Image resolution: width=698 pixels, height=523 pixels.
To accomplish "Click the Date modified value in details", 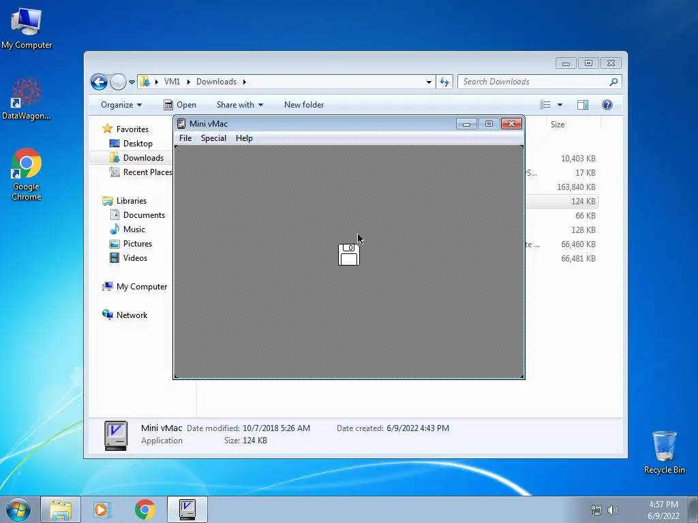I will click(276, 428).
